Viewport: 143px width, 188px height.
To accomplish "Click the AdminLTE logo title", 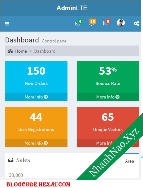I will click(x=72, y=8).
